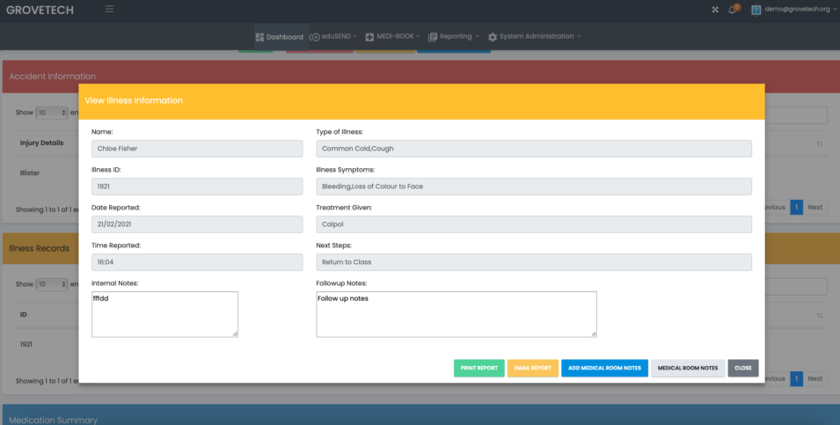The width and height of the screenshot is (840, 425).
Task: Click the Reporting document icon
Action: (432, 37)
